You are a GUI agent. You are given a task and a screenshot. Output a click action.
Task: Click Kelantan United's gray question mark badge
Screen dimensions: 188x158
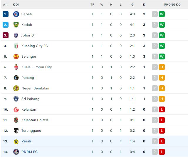[155, 120]
